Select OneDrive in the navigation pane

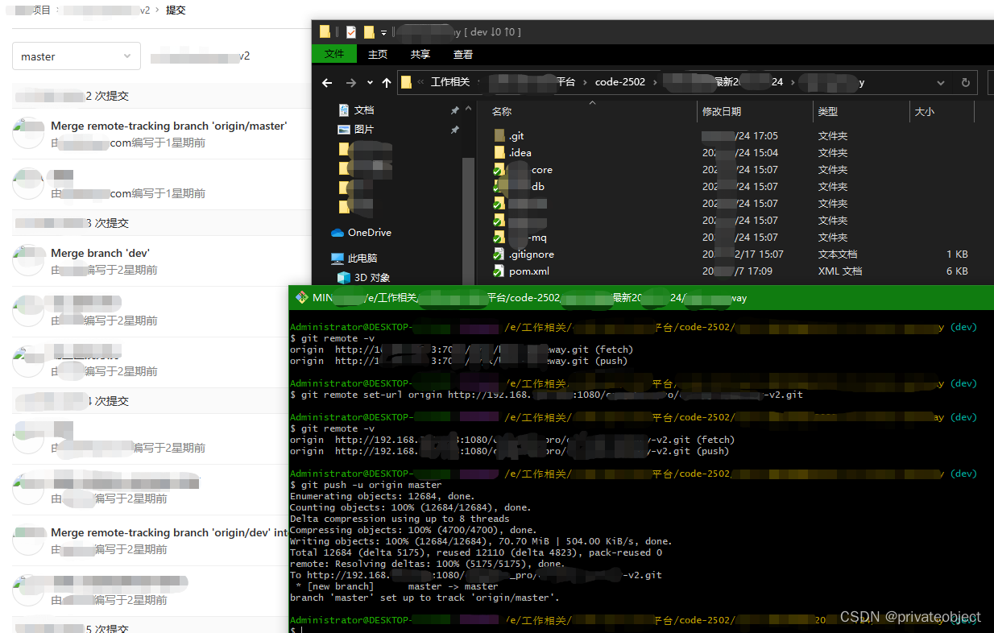(x=370, y=232)
